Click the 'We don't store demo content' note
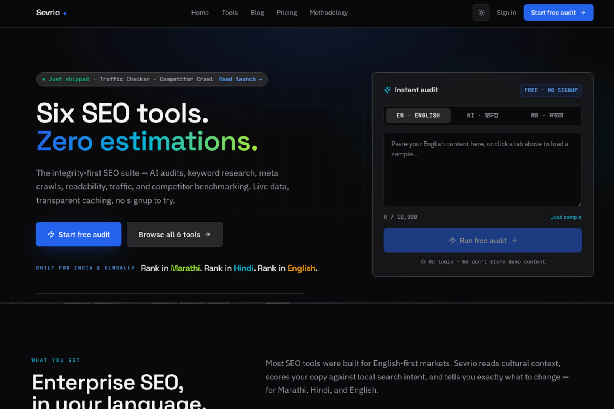The height and width of the screenshot is (409, 614). 503,262
